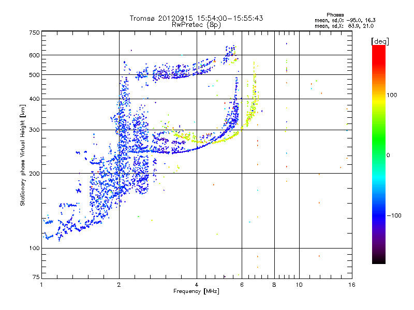Viewport: 414px width, 310px height.
Task: Click the y-axis tick label "500"
Action: pyautogui.click(x=34, y=75)
